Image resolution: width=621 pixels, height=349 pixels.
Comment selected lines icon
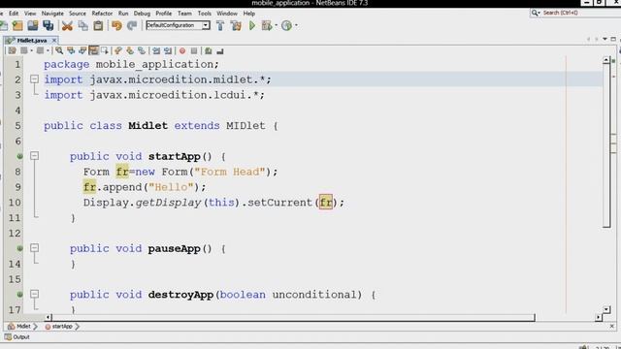pyautogui.click(x=209, y=50)
